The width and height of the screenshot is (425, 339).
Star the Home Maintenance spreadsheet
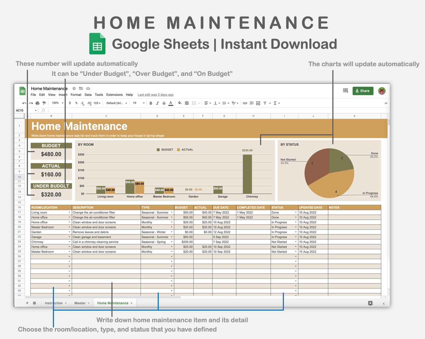(x=74, y=88)
